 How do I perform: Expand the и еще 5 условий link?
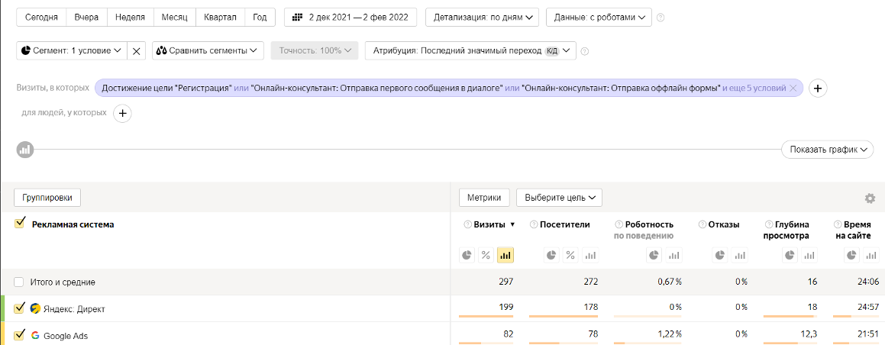(754, 88)
